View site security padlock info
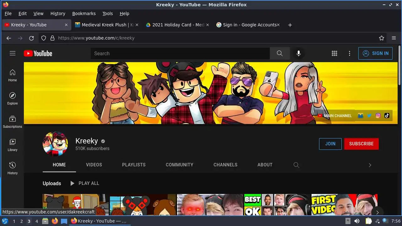This screenshot has width=402, height=226. point(52,38)
